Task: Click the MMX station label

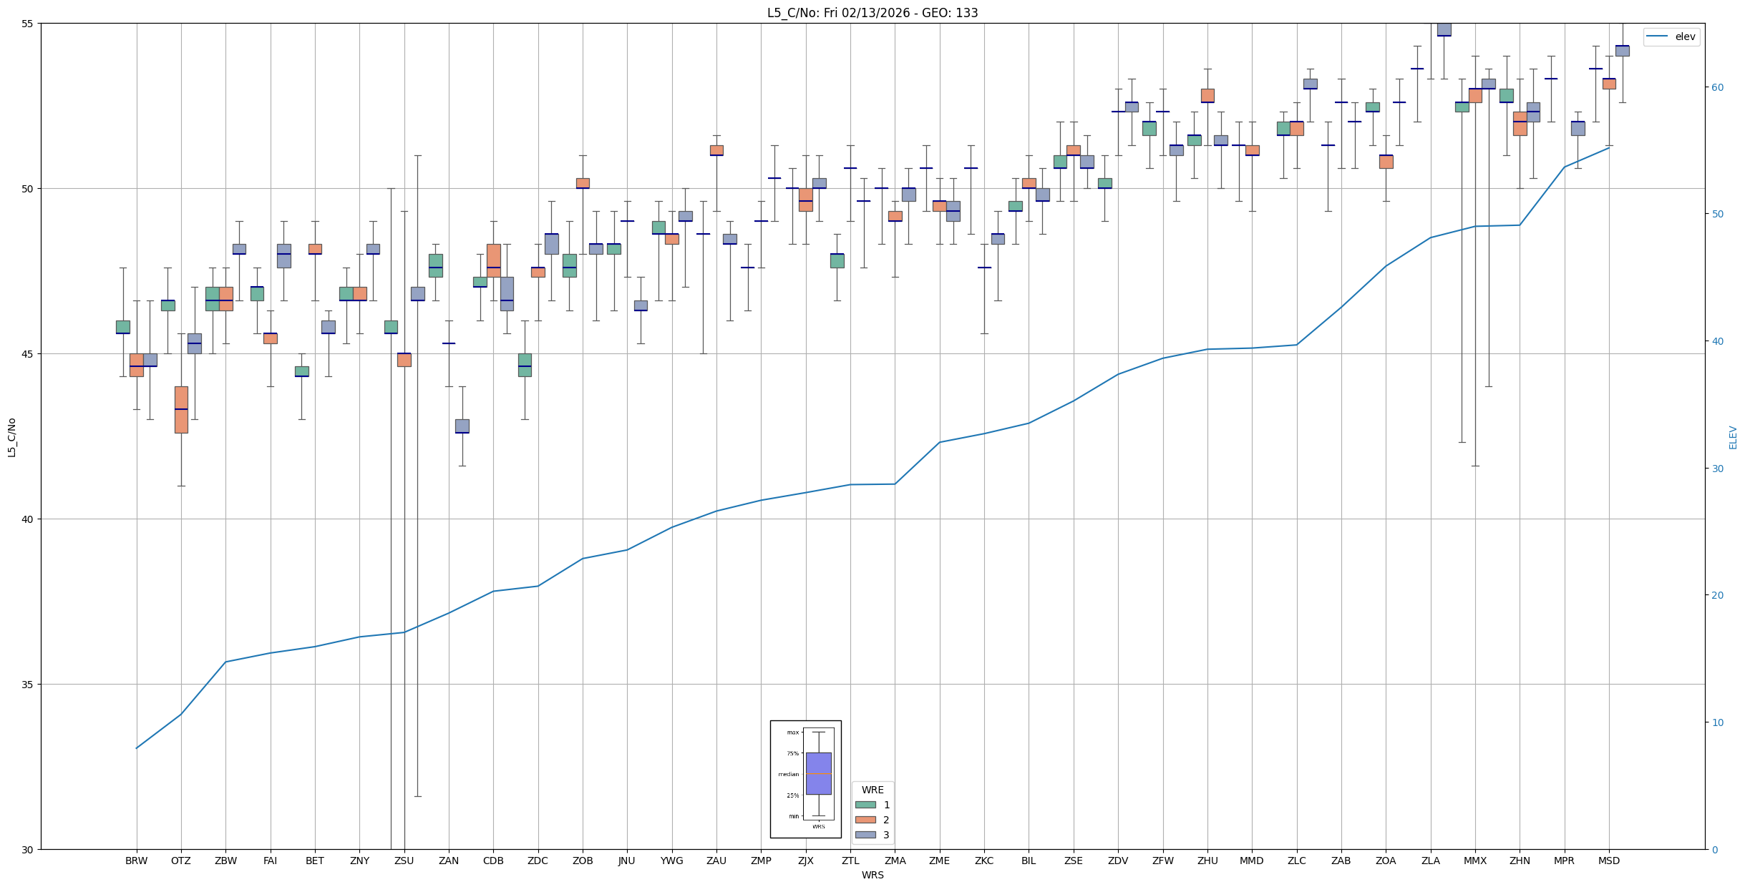Action: click(1474, 861)
